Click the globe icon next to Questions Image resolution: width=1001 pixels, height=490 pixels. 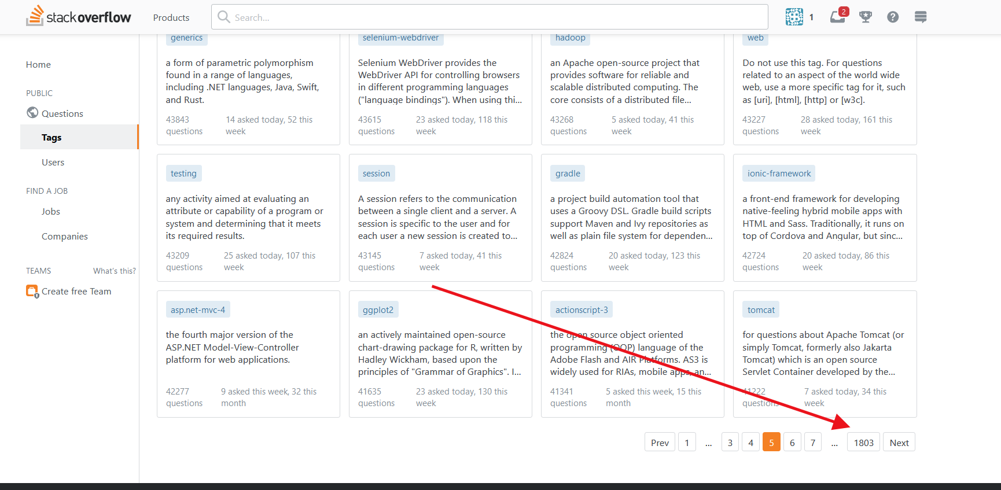(32, 113)
